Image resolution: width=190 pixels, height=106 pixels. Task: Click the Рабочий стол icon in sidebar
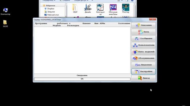(x=45, y=15)
